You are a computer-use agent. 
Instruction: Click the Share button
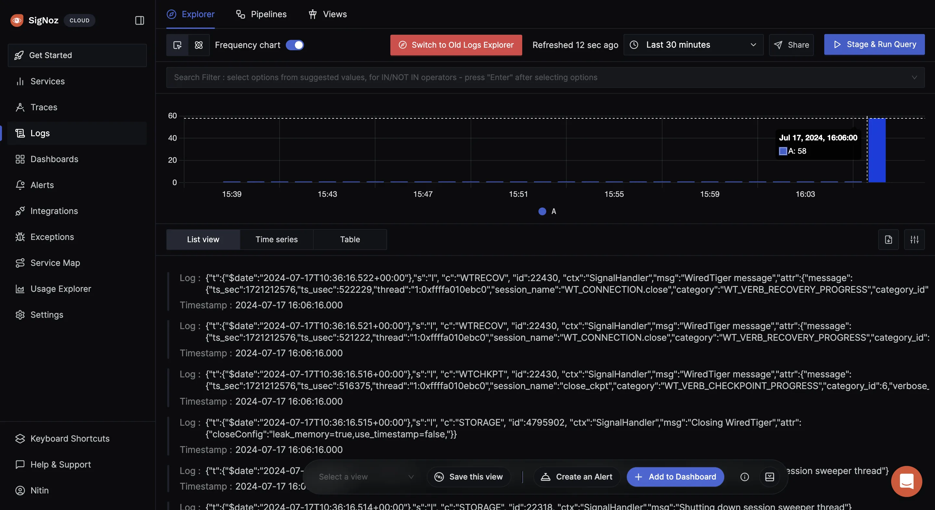click(791, 45)
